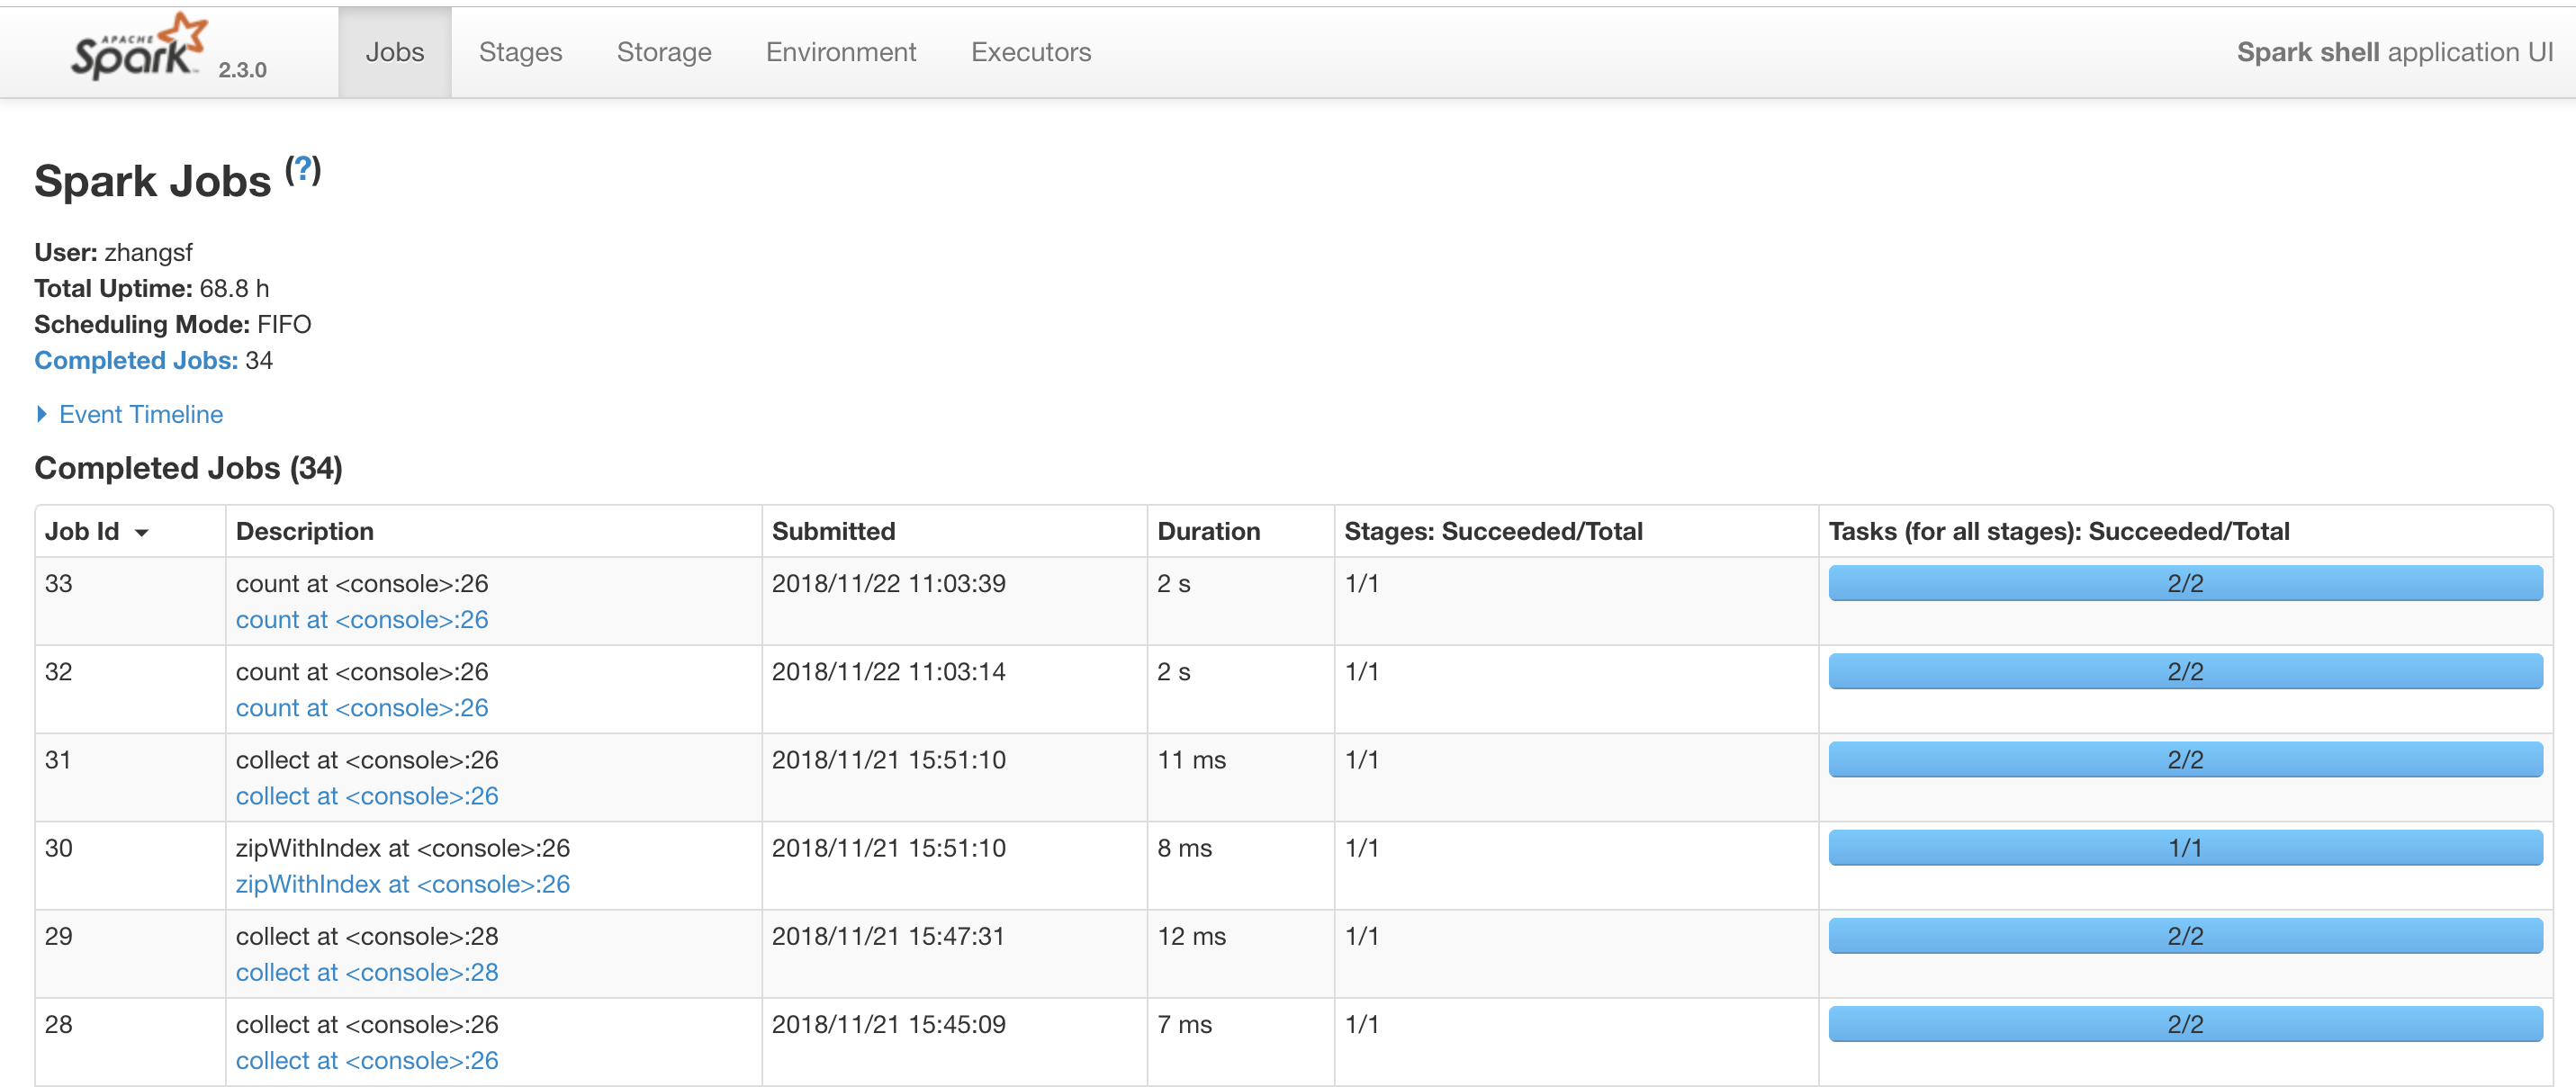Click the Job Id sort arrow

coord(142,533)
